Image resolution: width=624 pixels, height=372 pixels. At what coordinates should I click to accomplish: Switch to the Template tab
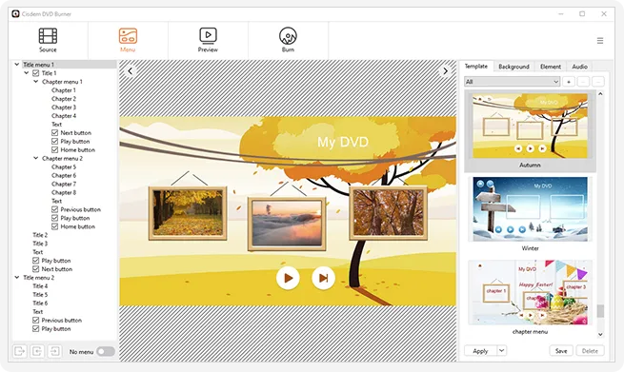(476, 67)
